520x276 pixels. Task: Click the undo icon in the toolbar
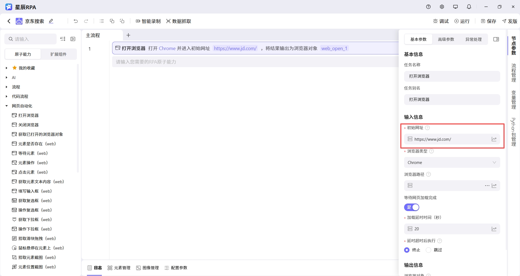point(76,21)
